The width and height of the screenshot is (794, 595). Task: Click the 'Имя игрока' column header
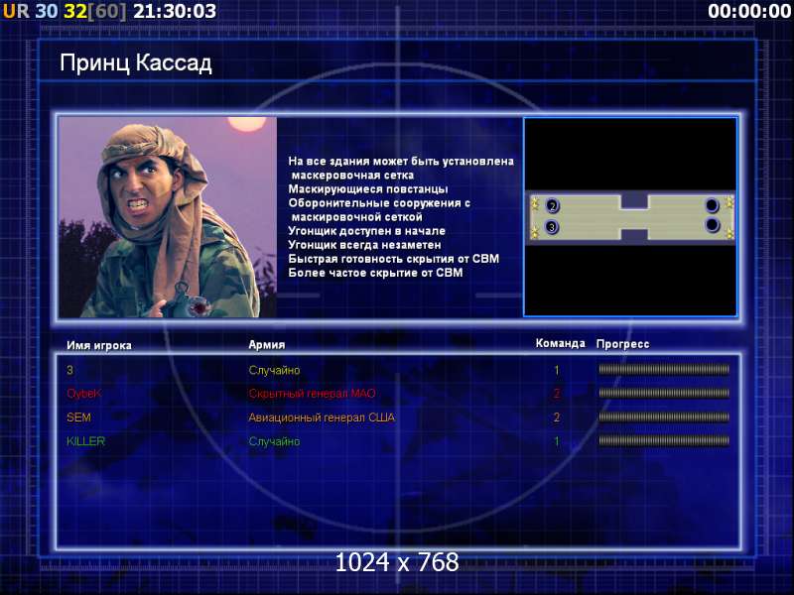pos(99,345)
